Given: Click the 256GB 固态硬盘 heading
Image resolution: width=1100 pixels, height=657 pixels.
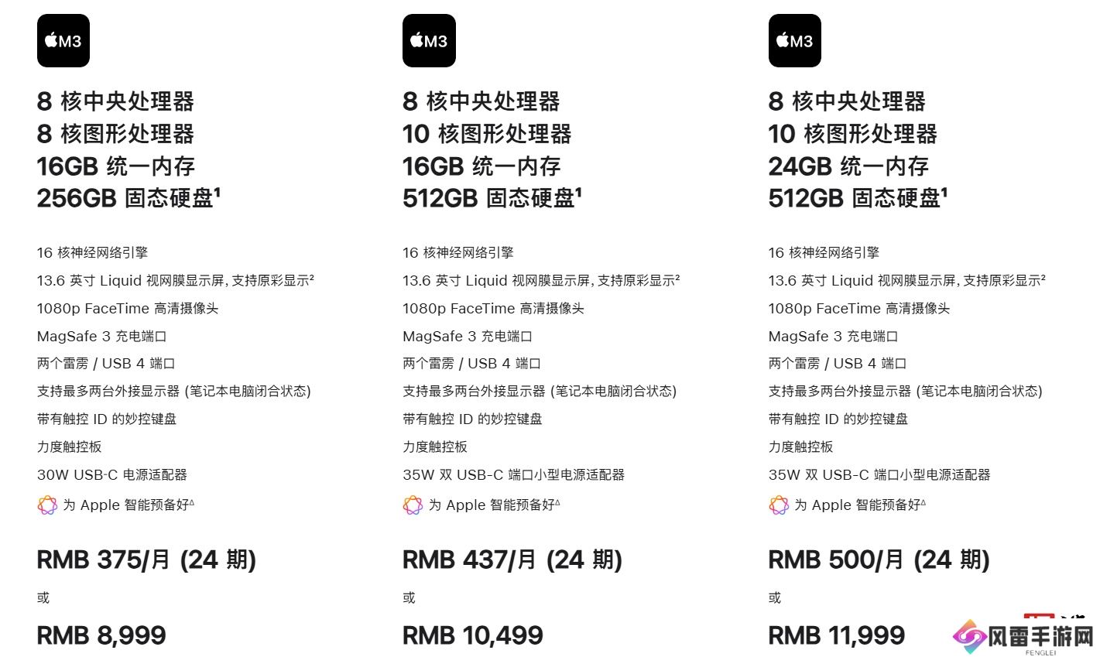Looking at the screenshot, I should (129, 198).
